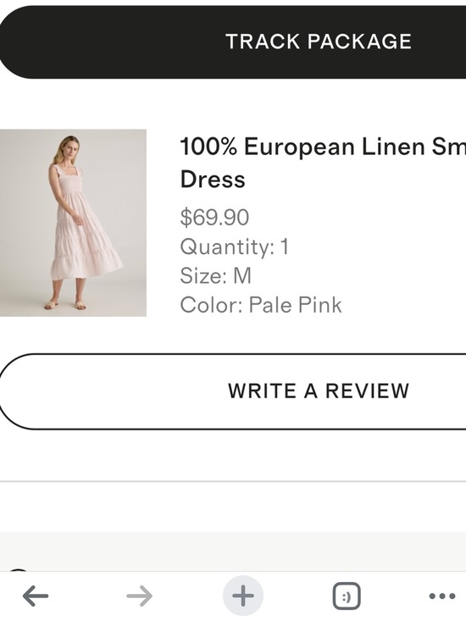Open the tab switcher icon
Image resolution: width=466 pixels, height=621 pixels.
click(x=347, y=596)
